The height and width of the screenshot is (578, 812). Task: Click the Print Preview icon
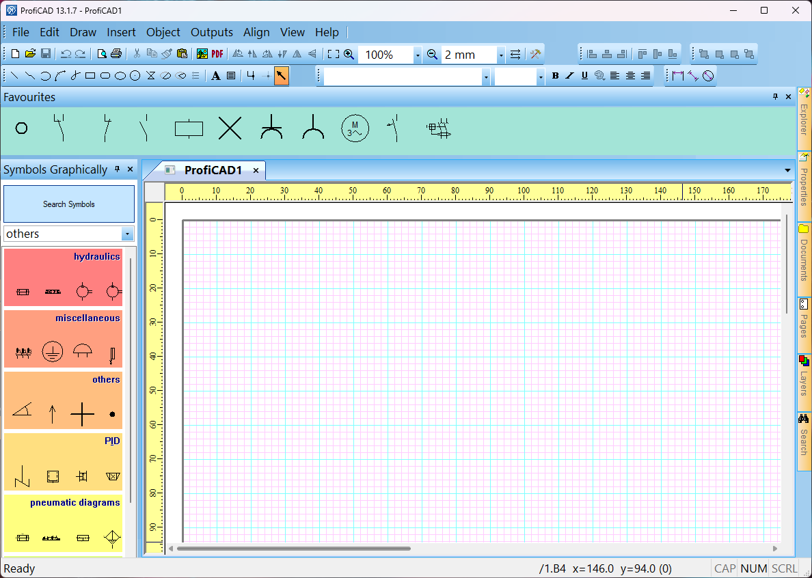click(x=102, y=54)
